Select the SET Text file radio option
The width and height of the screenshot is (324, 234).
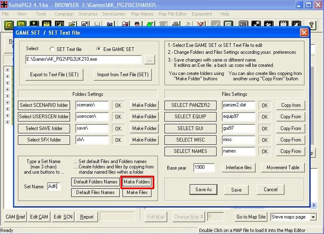(52, 49)
